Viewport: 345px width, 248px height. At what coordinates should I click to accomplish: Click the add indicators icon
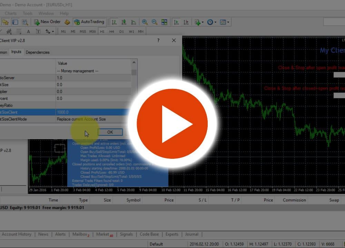tap(197, 22)
